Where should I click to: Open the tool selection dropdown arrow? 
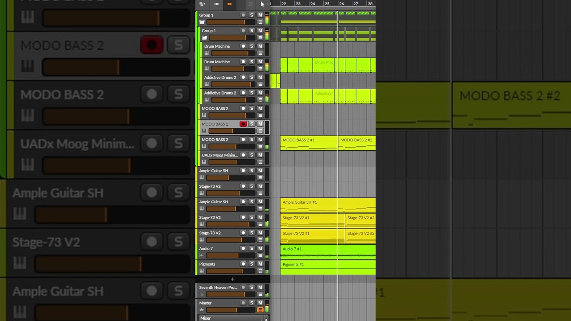coord(267,4)
